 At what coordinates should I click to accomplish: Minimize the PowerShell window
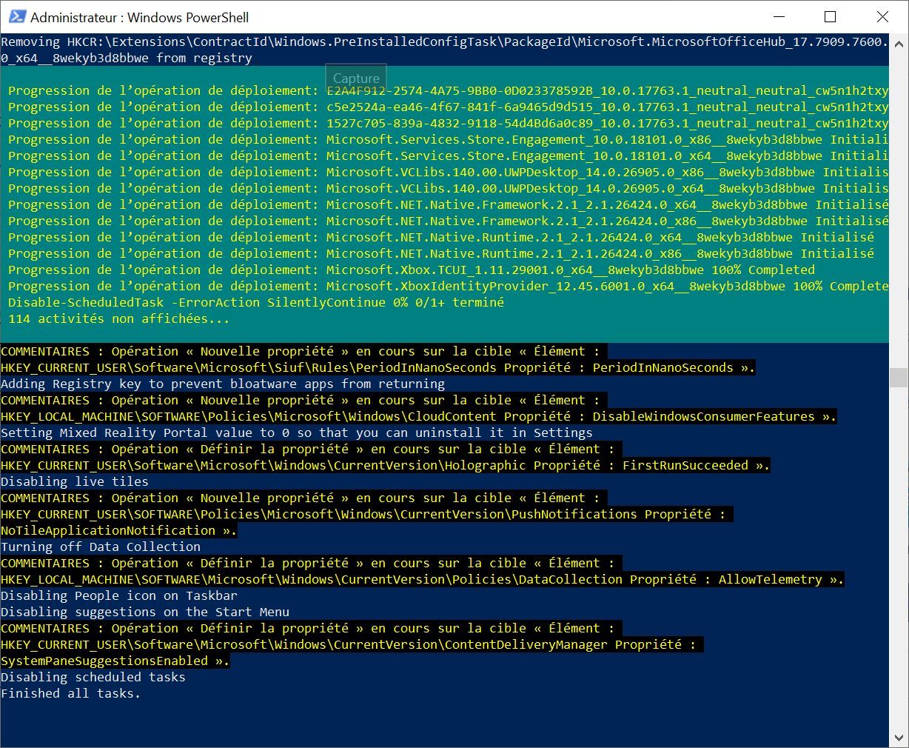[779, 17]
